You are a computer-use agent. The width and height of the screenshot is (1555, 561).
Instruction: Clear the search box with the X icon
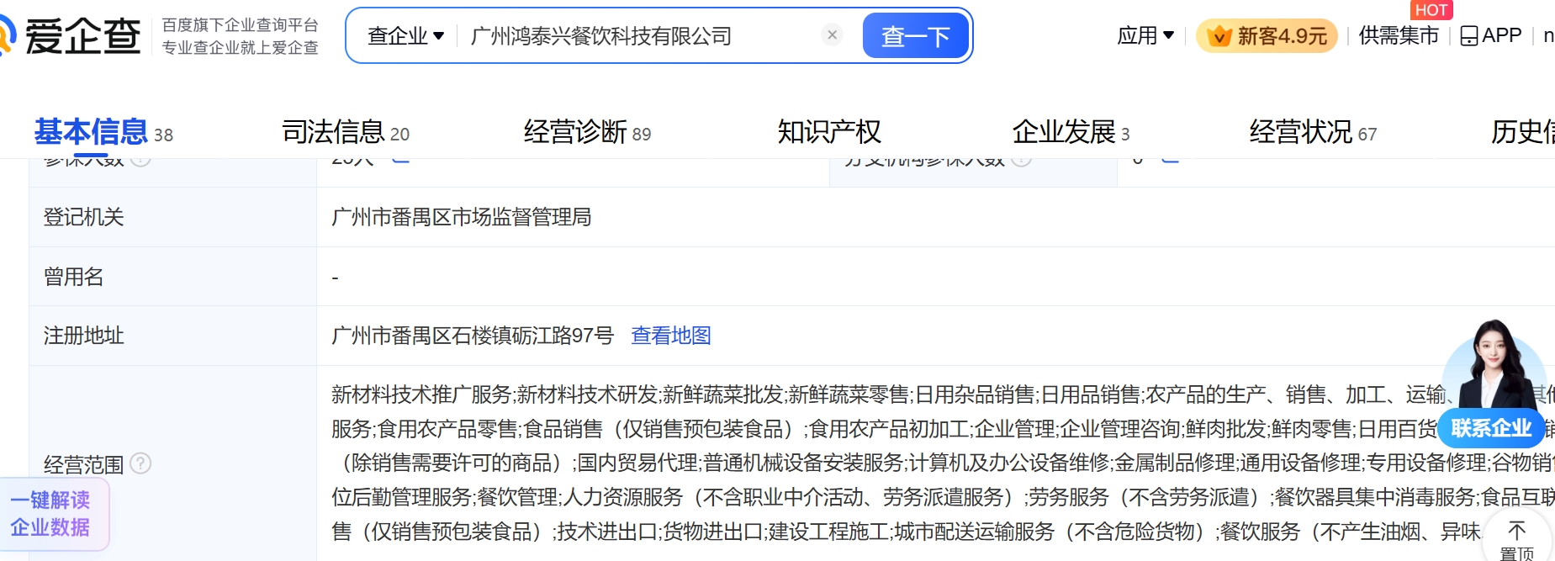pyautogui.click(x=832, y=34)
